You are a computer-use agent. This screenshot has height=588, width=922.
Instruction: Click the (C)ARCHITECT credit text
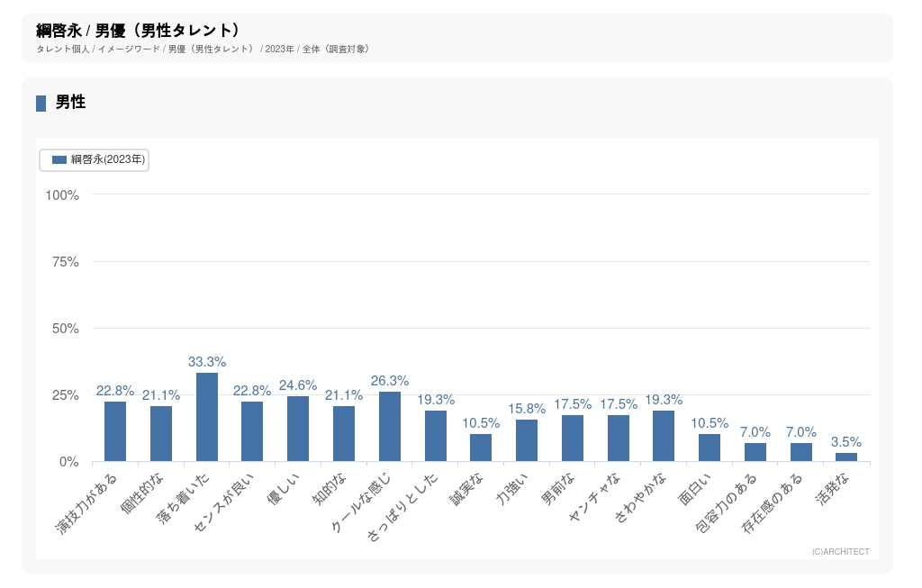click(840, 552)
